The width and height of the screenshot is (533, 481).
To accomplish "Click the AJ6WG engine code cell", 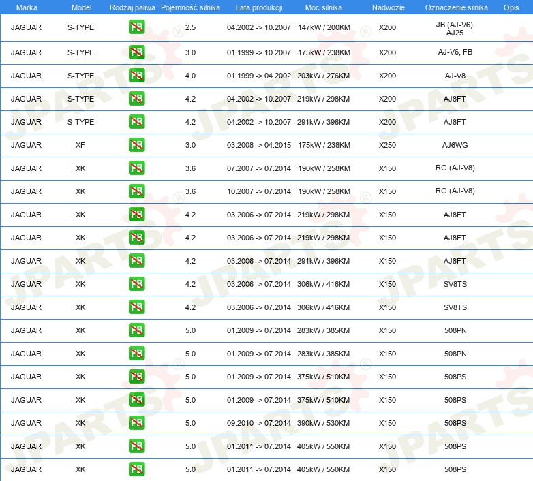I will click(455, 145).
